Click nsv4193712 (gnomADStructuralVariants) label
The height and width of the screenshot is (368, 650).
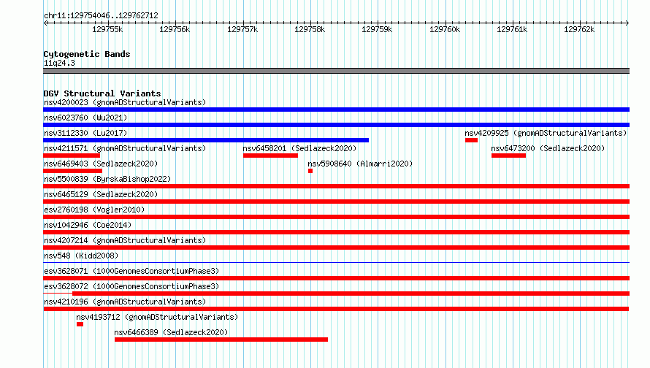click(x=157, y=317)
